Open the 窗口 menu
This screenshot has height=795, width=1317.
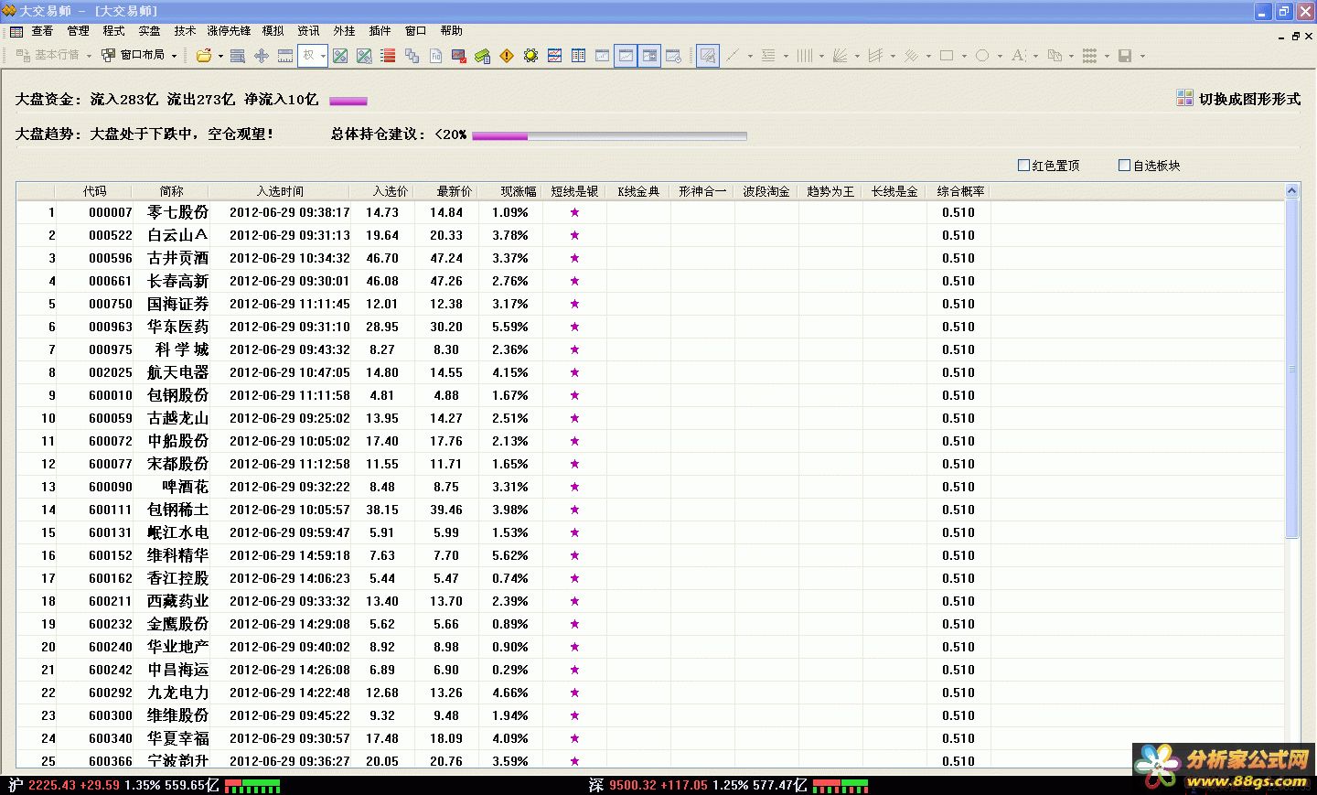tap(415, 31)
